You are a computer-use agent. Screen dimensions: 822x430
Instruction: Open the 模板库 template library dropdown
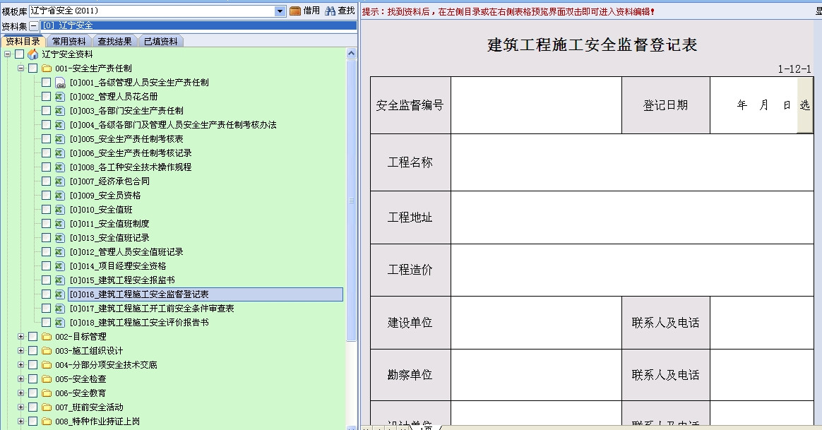[x=281, y=11]
